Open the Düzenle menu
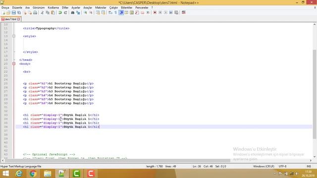317x178 pixels. [17, 7]
